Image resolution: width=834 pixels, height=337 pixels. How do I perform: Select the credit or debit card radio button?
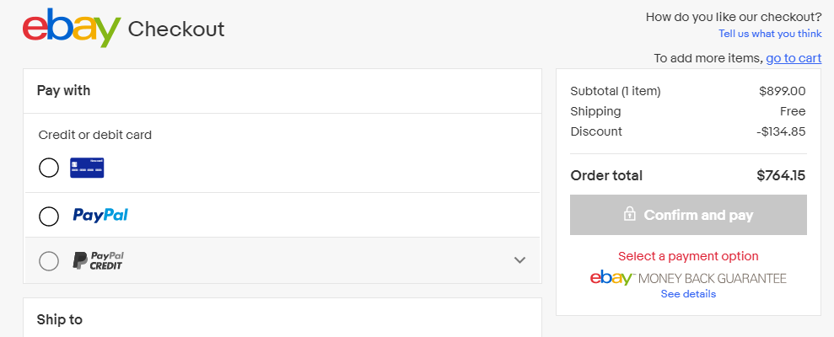(x=49, y=168)
